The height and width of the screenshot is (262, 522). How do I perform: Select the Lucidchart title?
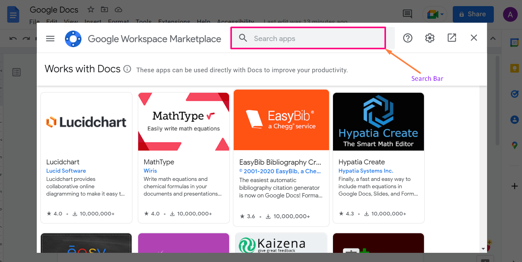coord(63,162)
